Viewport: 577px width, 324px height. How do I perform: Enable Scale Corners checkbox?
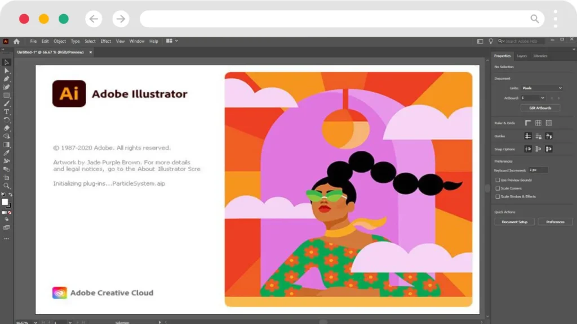click(x=498, y=188)
